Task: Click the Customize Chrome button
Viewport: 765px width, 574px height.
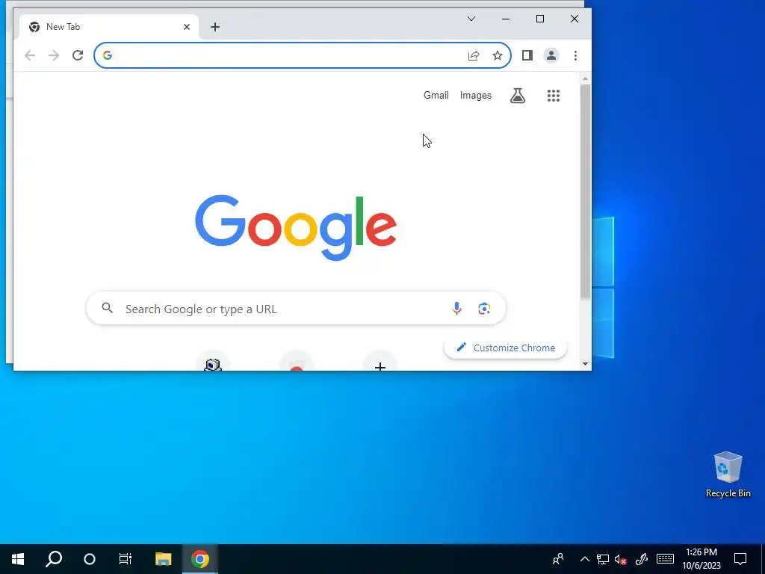Action: coord(506,348)
